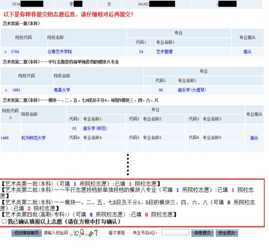This screenshot has width=269, height=251.
Task: Click the 音乐学(师范) major link
Action: point(95,129)
